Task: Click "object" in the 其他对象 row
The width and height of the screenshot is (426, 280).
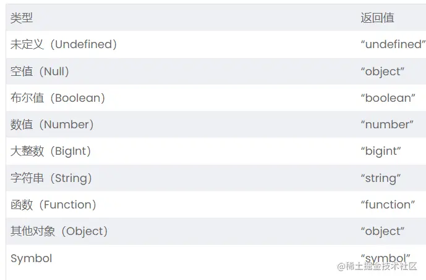Action: 382,231
